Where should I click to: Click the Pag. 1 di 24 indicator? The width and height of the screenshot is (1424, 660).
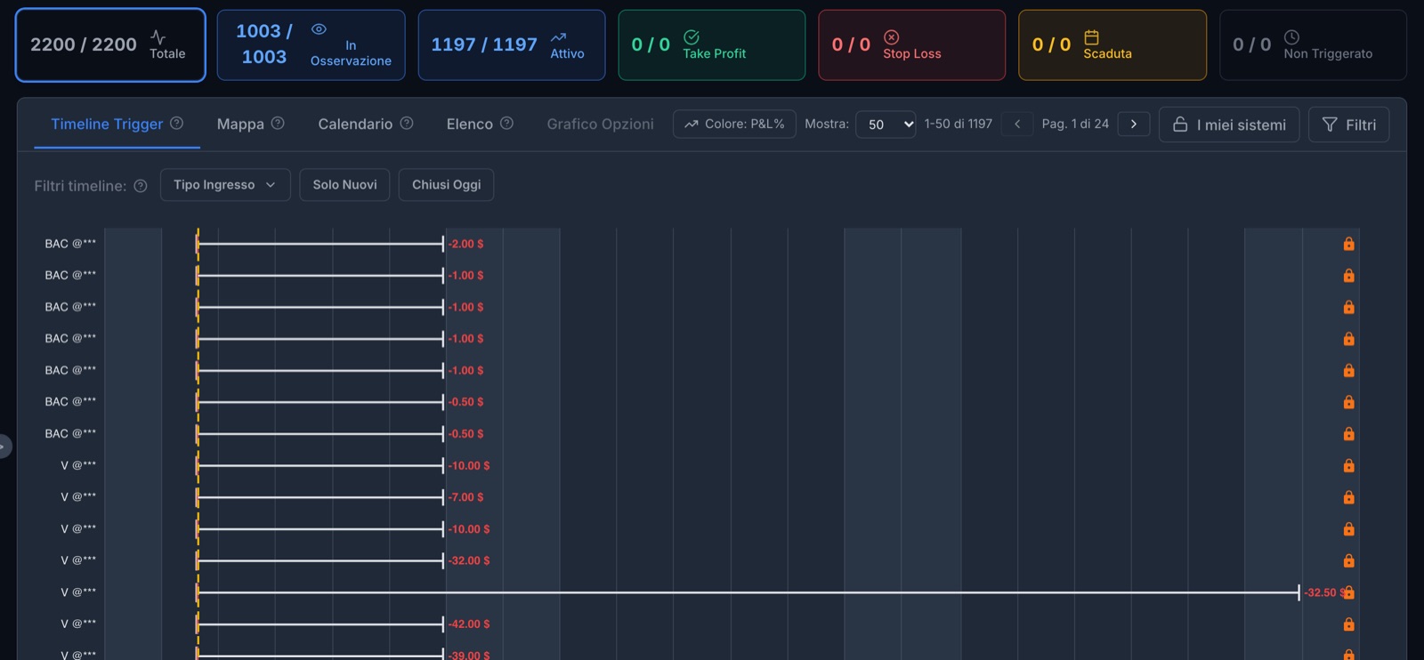tap(1075, 124)
